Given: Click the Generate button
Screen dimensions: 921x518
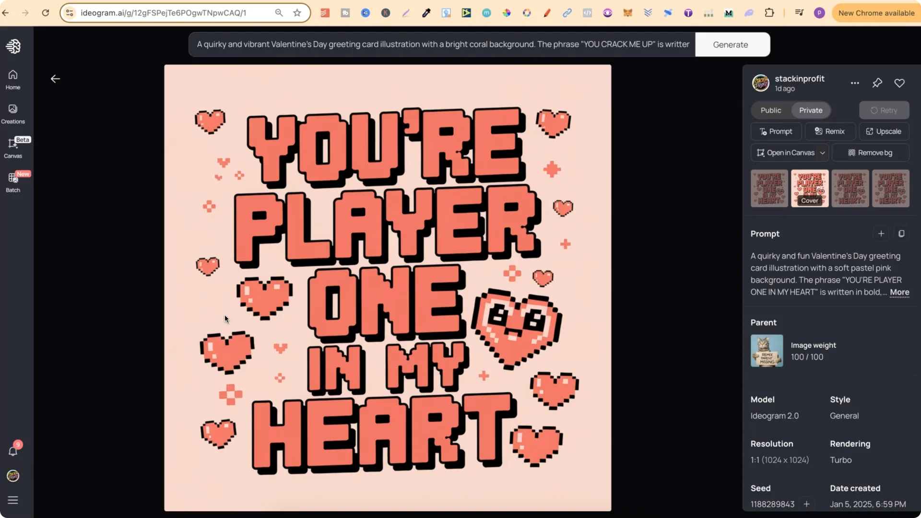Looking at the screenshot, I should (730, 44).
